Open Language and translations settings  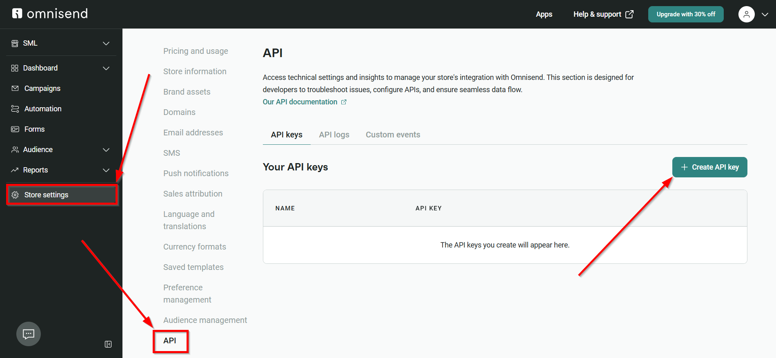pyautogui.click(x=189, y=220)
